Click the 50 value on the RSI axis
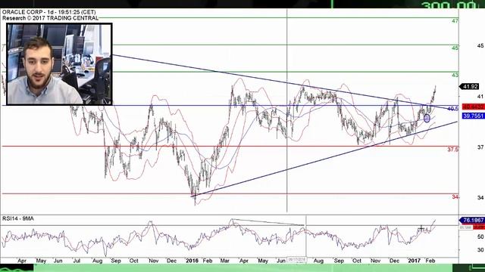The height and width of the screenshot is (272, 485). coord(480,236)
